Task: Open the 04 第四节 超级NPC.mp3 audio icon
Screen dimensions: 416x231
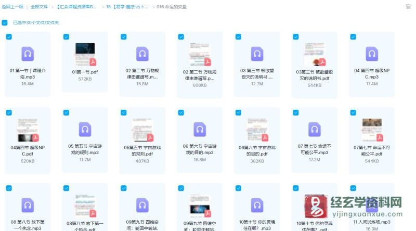Action: point(372,54)
